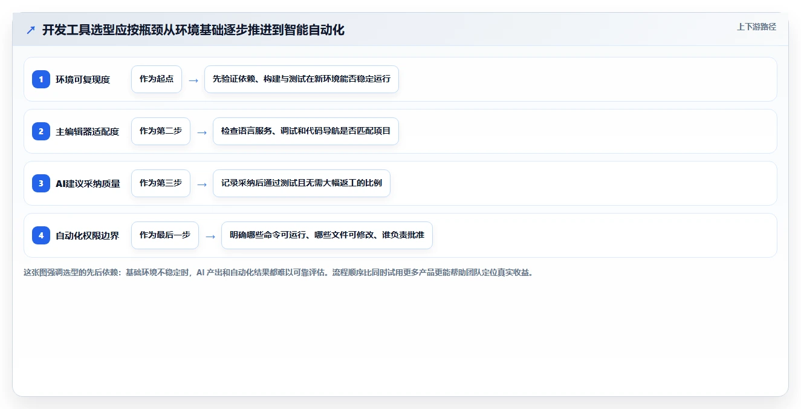Click the arrow after 作为第二步
Viewport: 801px width, 409px height.
(x=202, y=132)
